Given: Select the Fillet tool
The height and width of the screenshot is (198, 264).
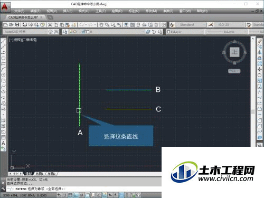Looking at the screenshot, I should 260,126.
